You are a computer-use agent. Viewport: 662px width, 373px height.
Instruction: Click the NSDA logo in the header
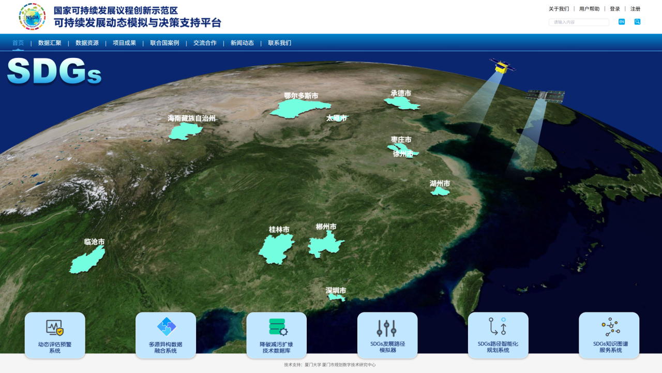click(32, 17)
